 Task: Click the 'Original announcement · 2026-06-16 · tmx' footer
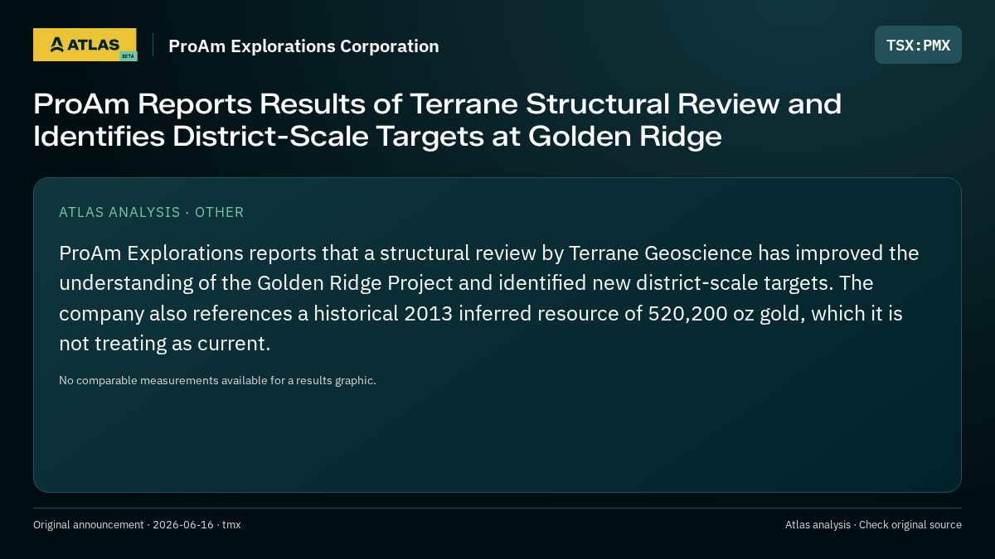pyautogui.click(x=137, y=525)
